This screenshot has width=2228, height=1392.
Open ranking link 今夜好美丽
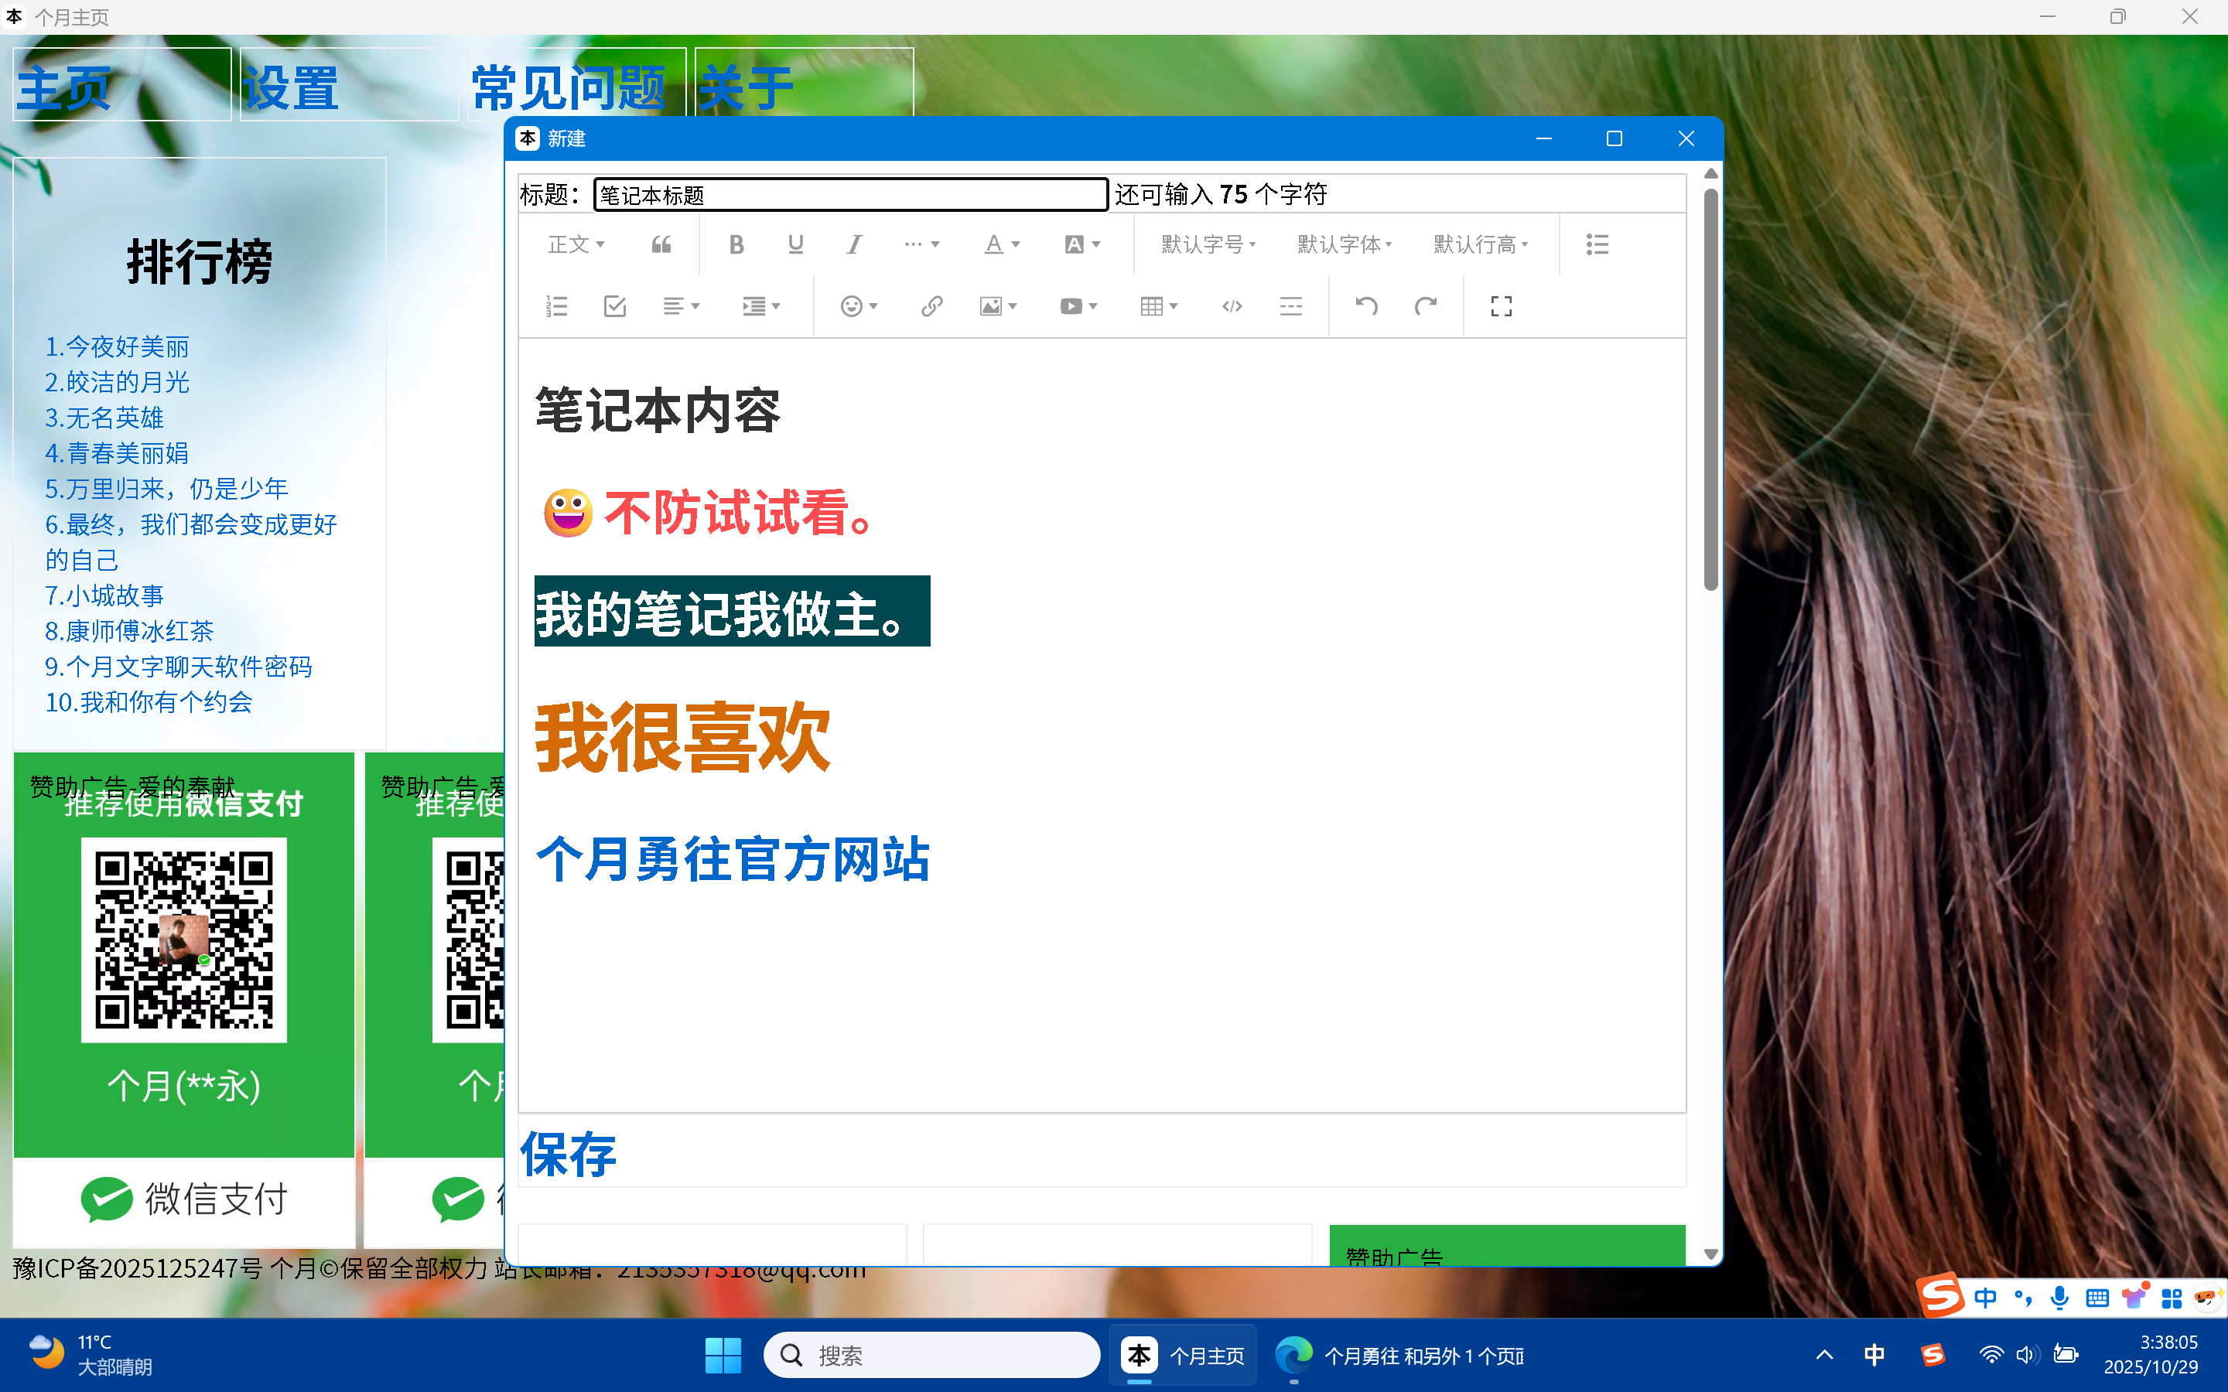pyautogui.click(x=117, y=347)
